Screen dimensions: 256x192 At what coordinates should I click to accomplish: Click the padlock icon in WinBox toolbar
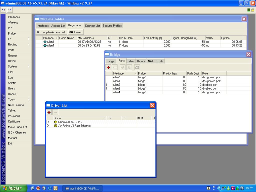(x=253, y=10)
